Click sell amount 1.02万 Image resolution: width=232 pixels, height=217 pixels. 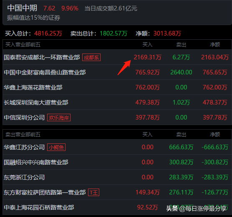(181, 102)
